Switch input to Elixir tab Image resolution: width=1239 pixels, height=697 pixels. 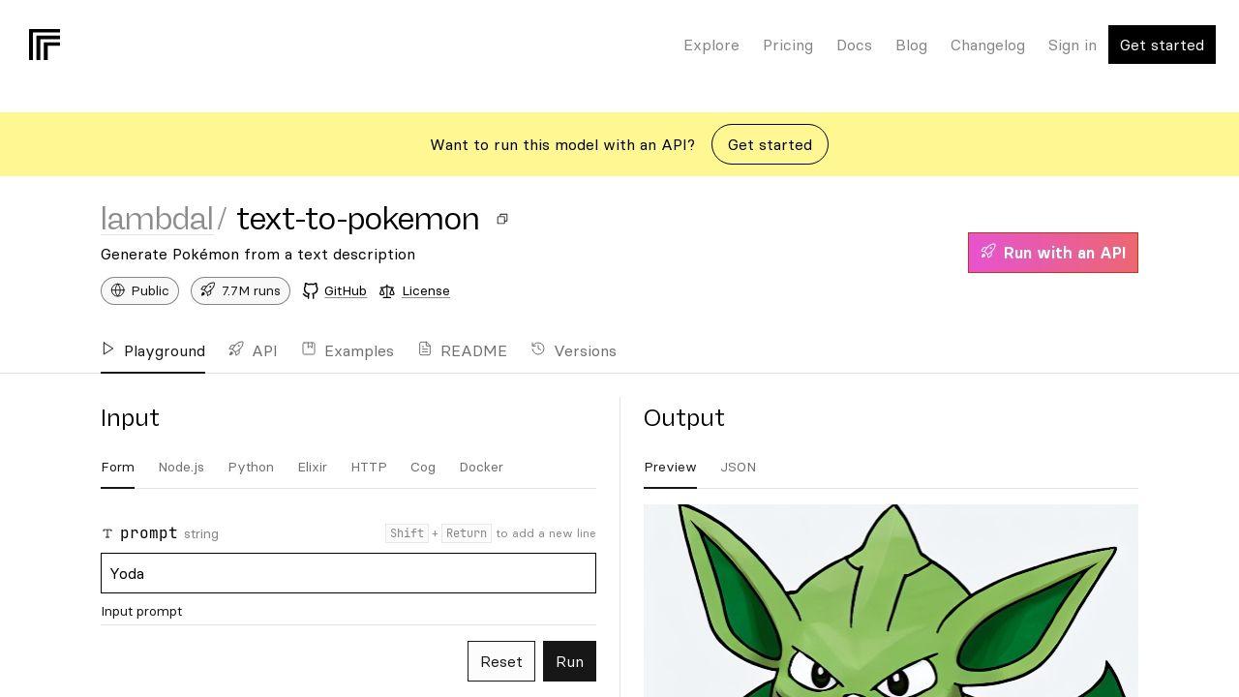(x=313, y=468)
